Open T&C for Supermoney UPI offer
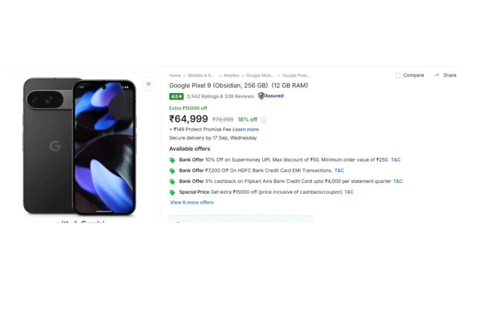The image size is (477, 318). [395, 160]
